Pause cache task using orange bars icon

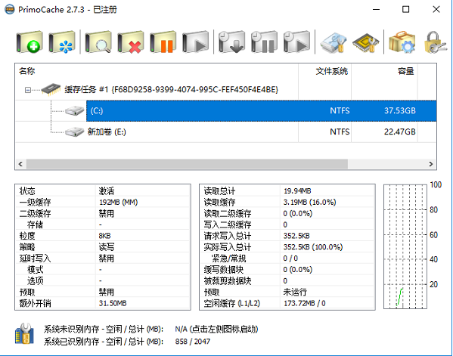[163, 42]
